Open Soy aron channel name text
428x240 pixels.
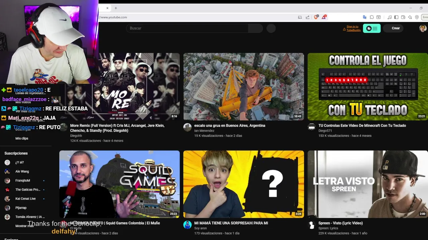tap(200, 228)
